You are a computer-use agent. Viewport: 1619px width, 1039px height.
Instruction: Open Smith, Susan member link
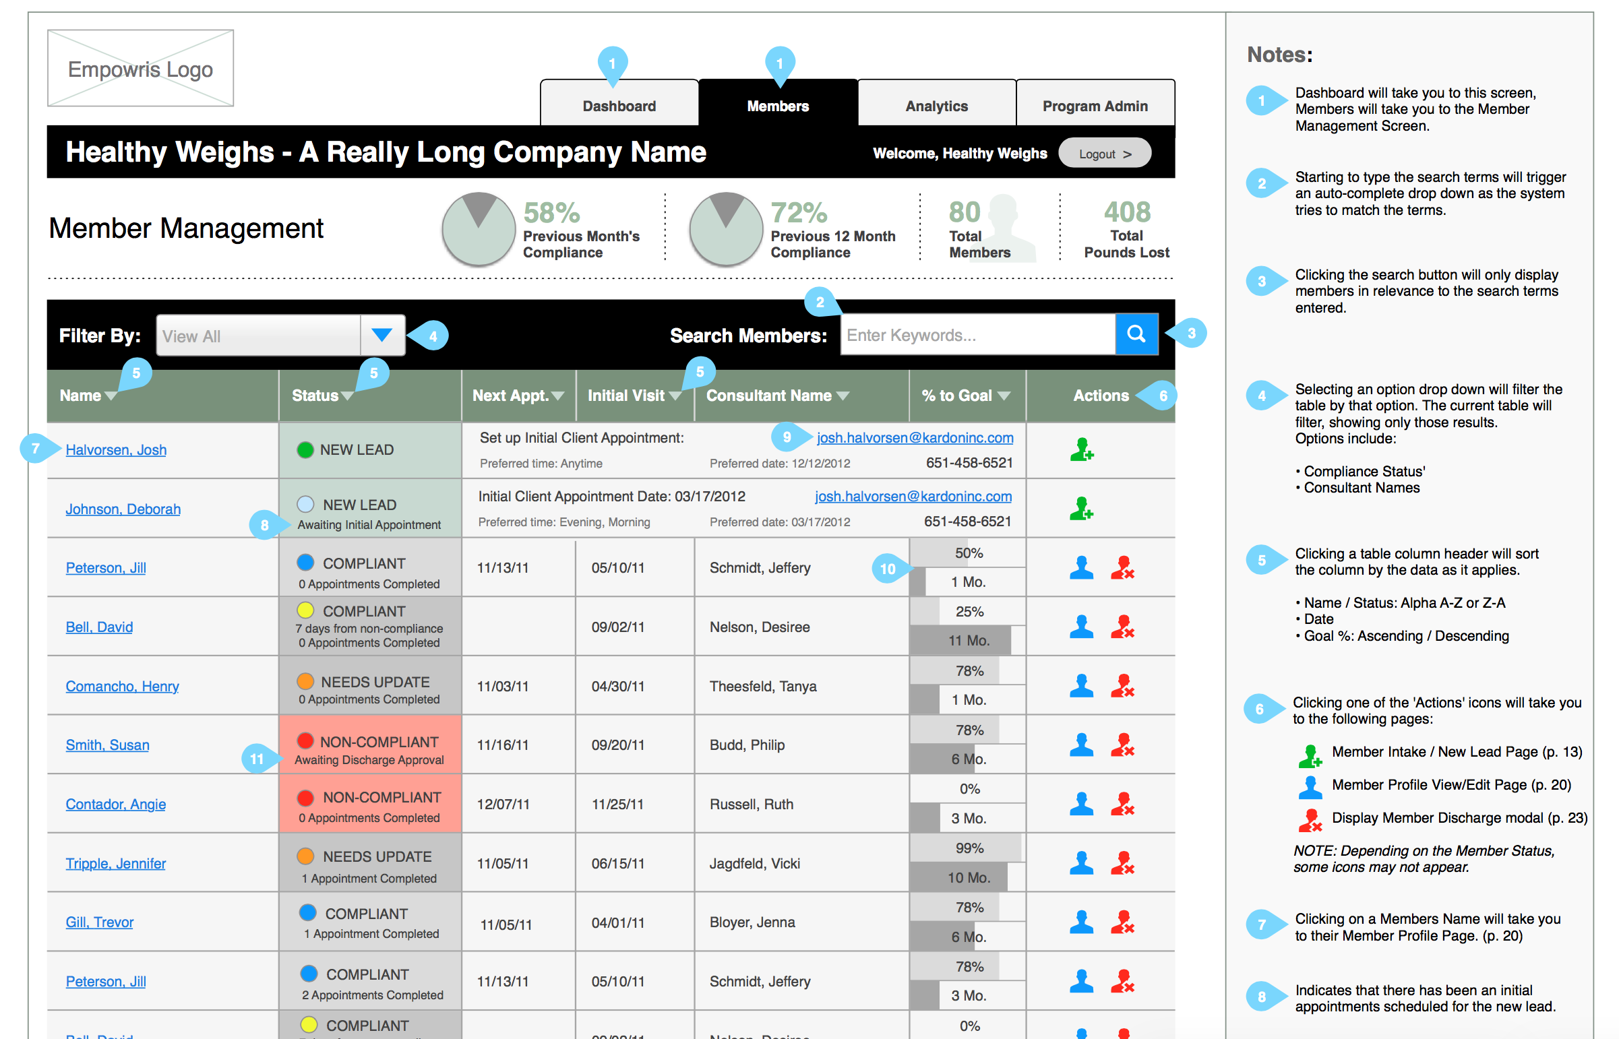pyautogui.click(x=107, y=745)
